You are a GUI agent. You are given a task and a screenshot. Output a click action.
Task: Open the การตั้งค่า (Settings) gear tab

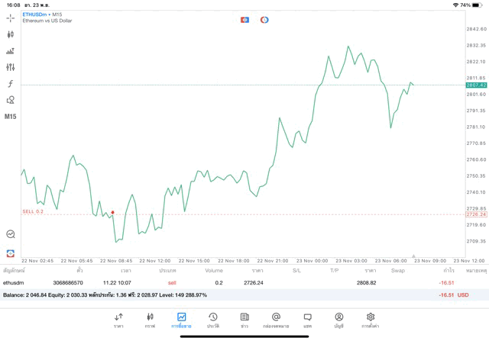371,320
